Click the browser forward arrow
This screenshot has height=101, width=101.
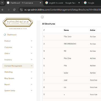pos(8,10)
